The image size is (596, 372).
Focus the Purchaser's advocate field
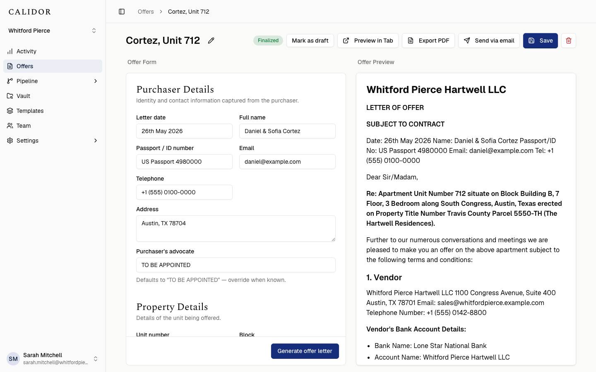[x=236, y=265]
